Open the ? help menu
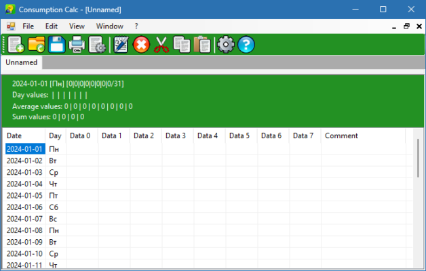Screen dimensions: 426x271 136,26
